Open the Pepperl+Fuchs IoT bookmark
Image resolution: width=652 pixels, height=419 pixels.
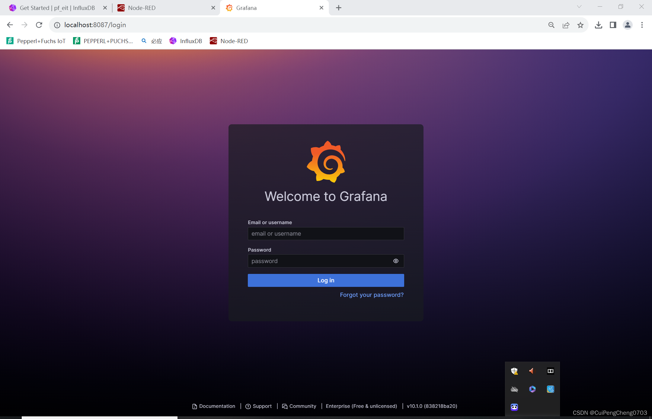click(x=36, y=41)
